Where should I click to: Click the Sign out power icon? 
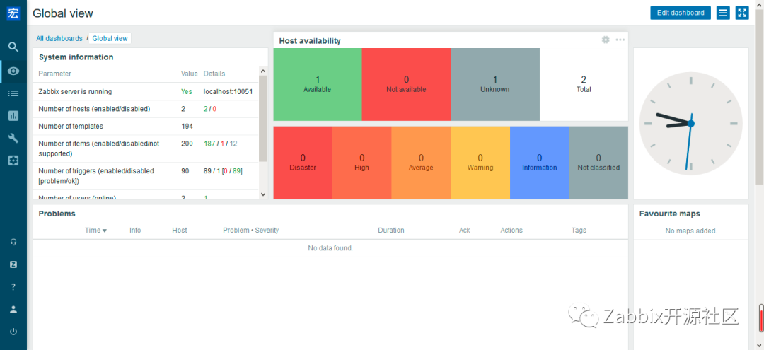(x=13, y=332)
